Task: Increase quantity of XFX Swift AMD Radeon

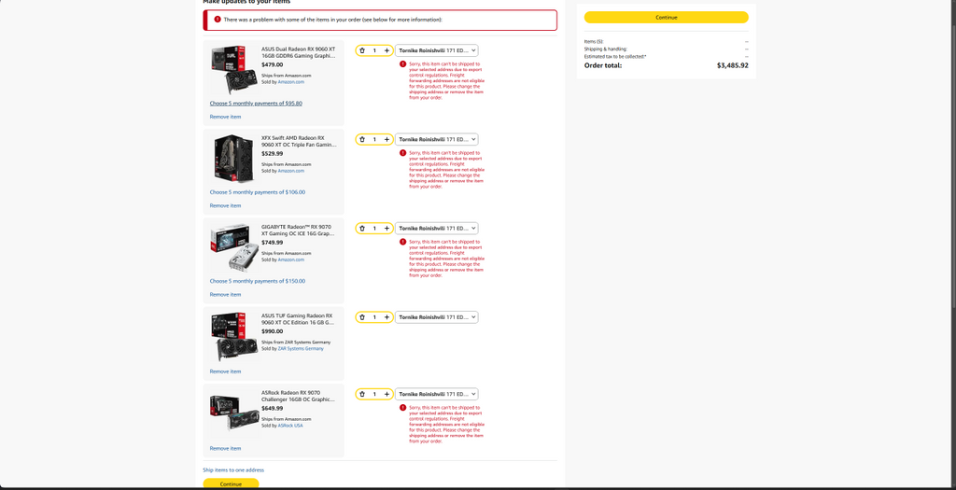Action: pos(387,140)
